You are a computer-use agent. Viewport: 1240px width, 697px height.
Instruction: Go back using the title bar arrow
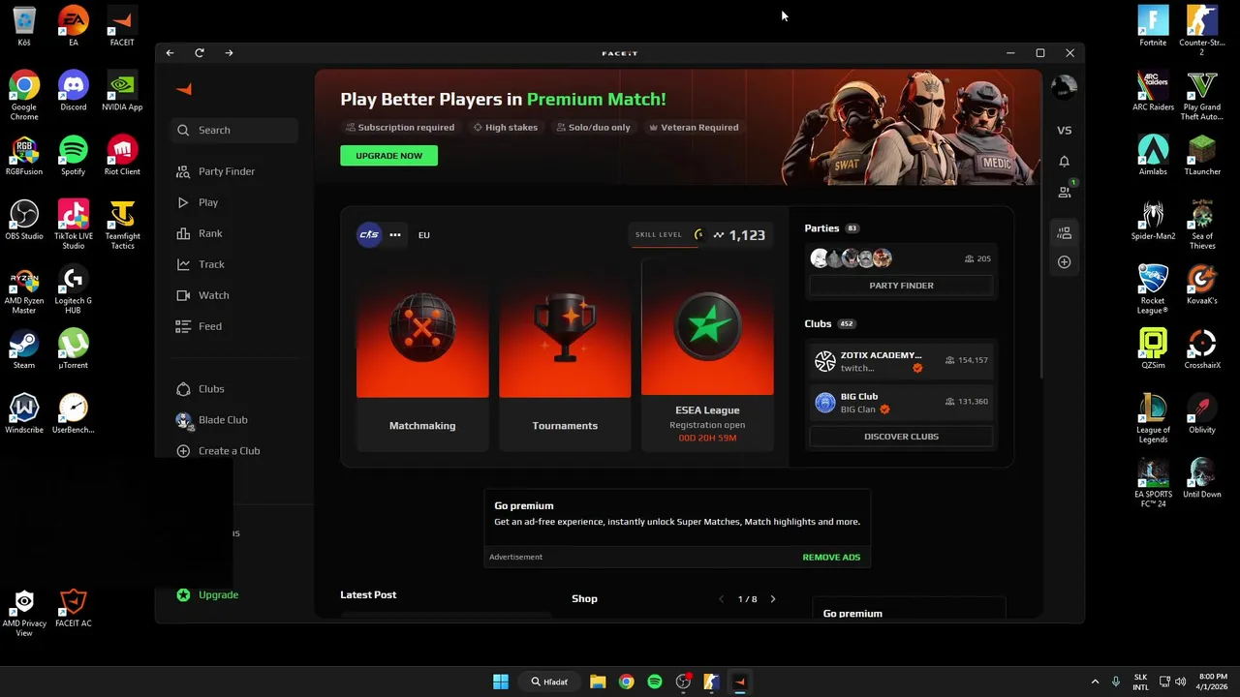pos(170,53)
